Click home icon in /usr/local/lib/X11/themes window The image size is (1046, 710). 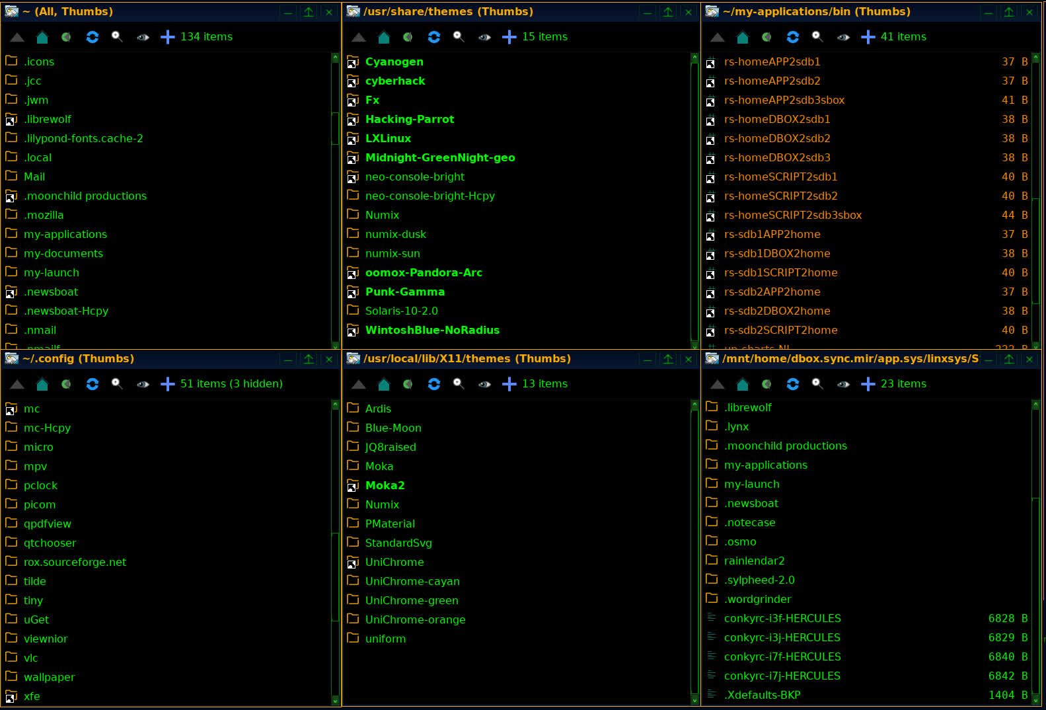[x=384, y=384]
